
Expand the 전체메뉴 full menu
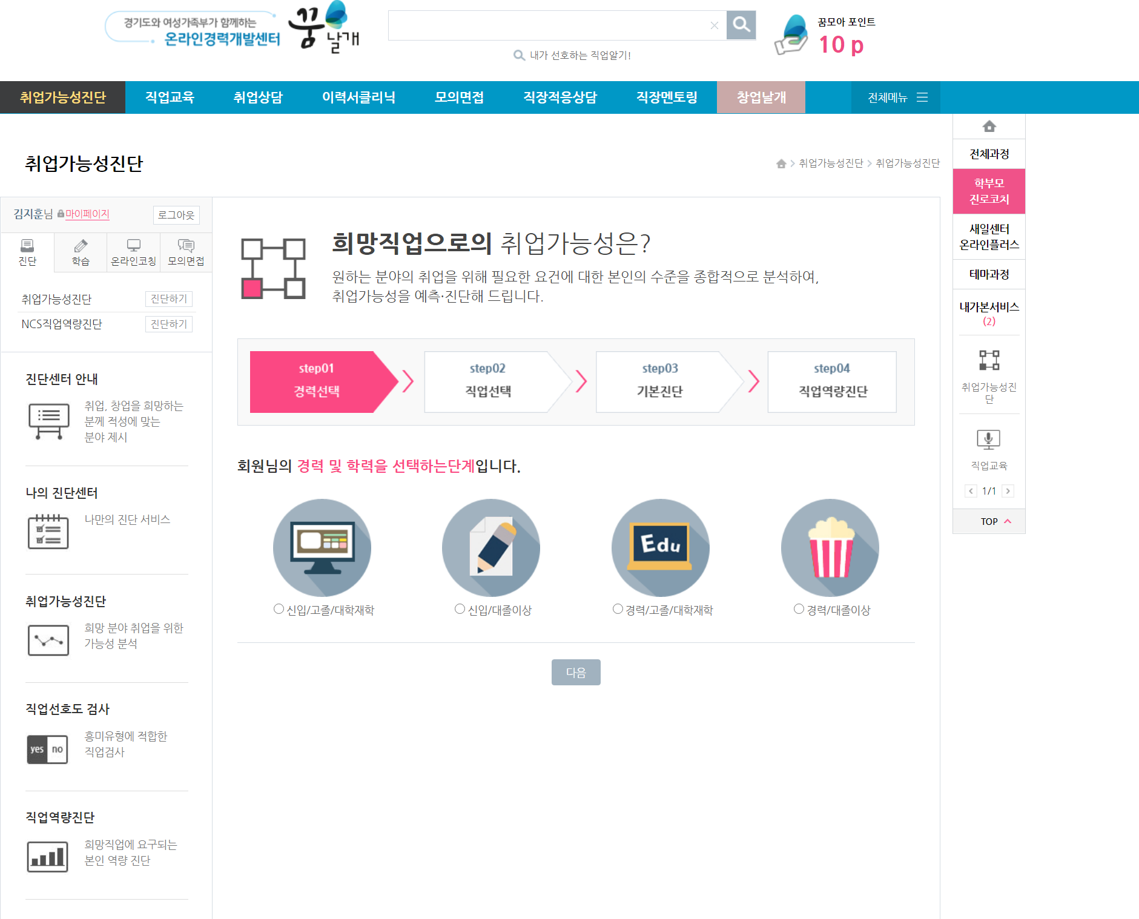[x=896, y=97]
